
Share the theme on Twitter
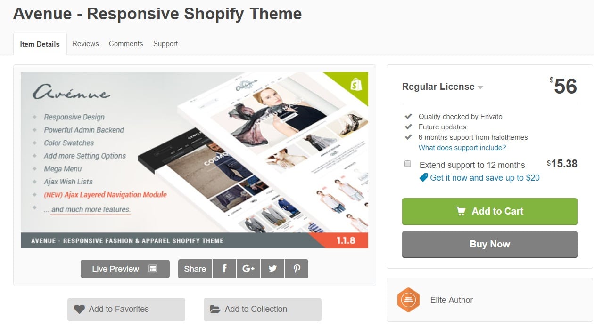[272, 269]
